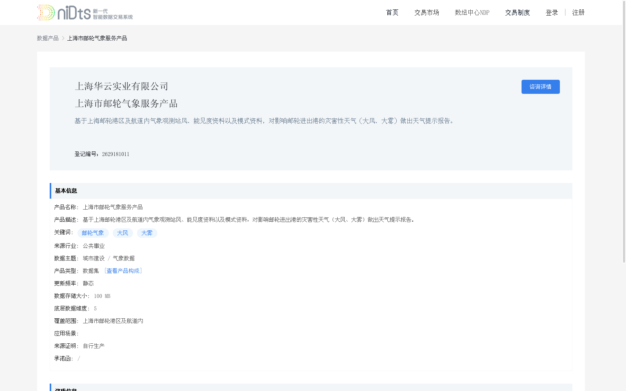Click the 登录 link
Viewport: 626px width, 391px height.
(x=552, y=13)
